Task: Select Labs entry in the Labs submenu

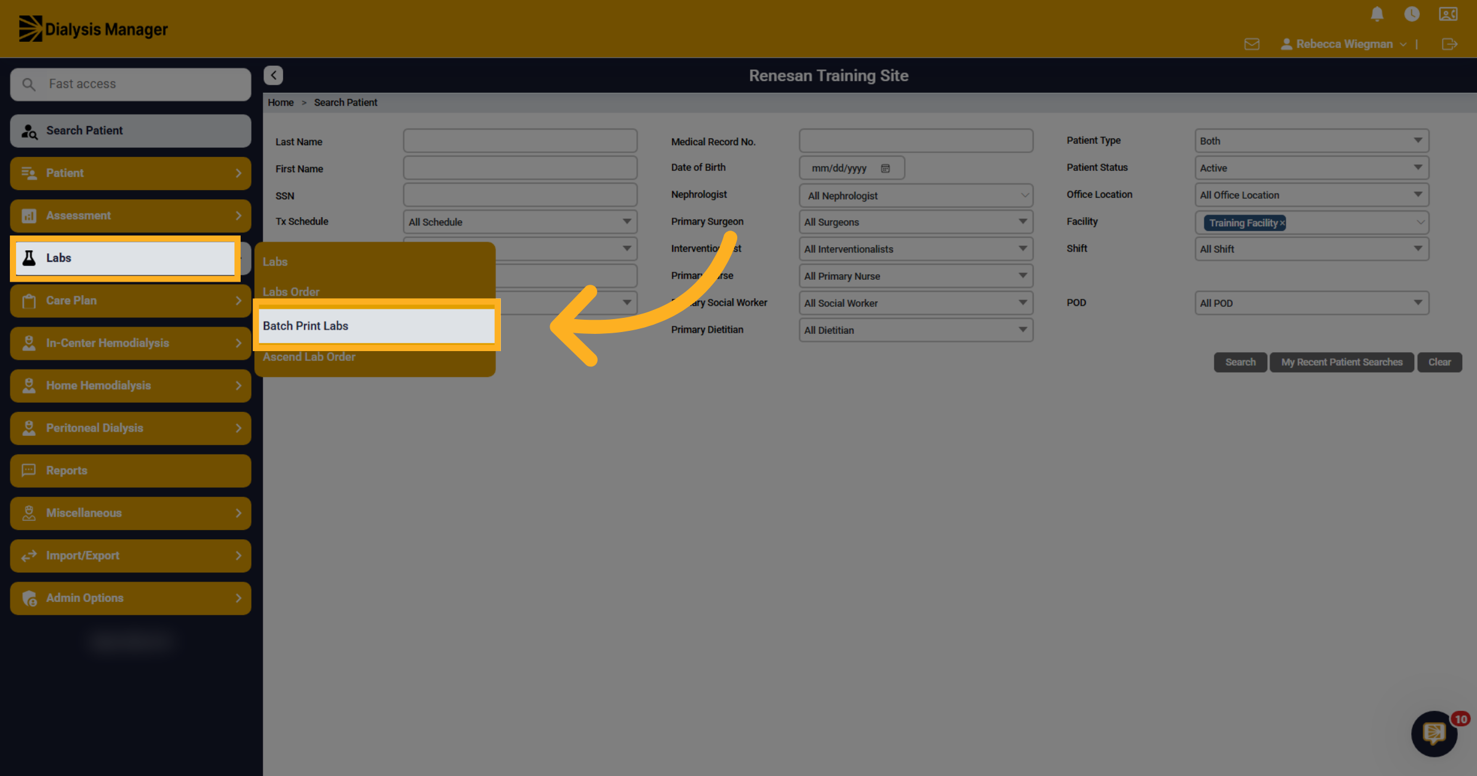Action: (x=275, y=262)
